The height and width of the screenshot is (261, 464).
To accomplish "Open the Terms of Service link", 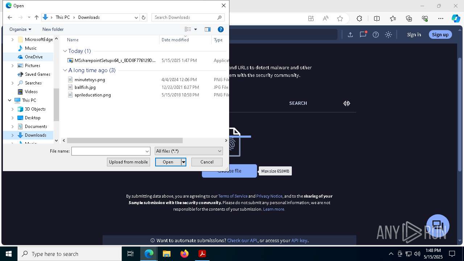I will pos(233,196).
